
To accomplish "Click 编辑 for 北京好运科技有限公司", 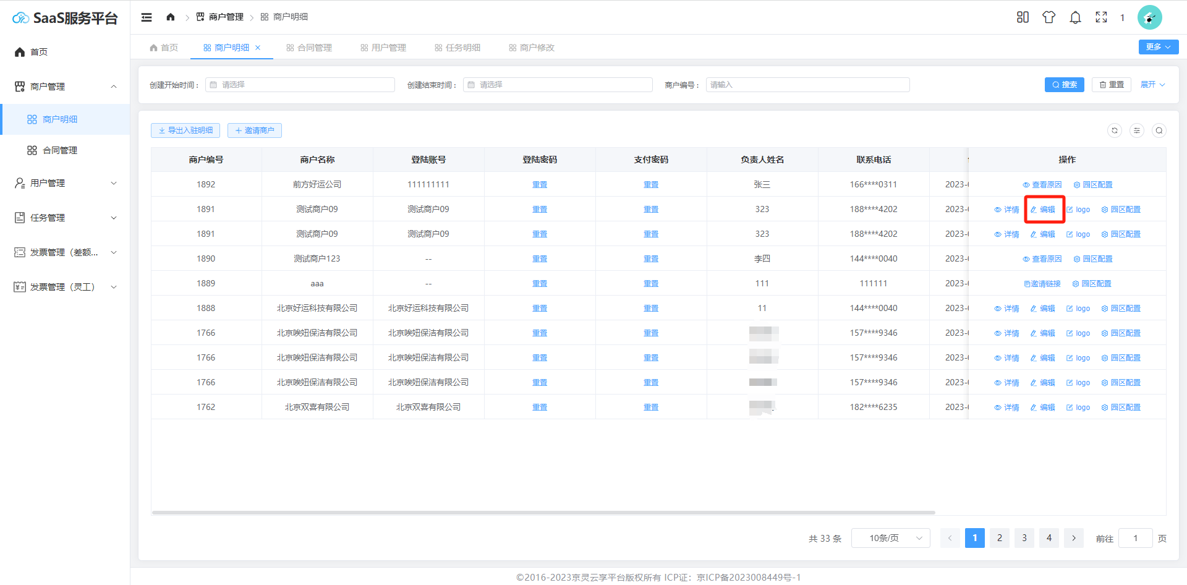I will coord(1042,309).
